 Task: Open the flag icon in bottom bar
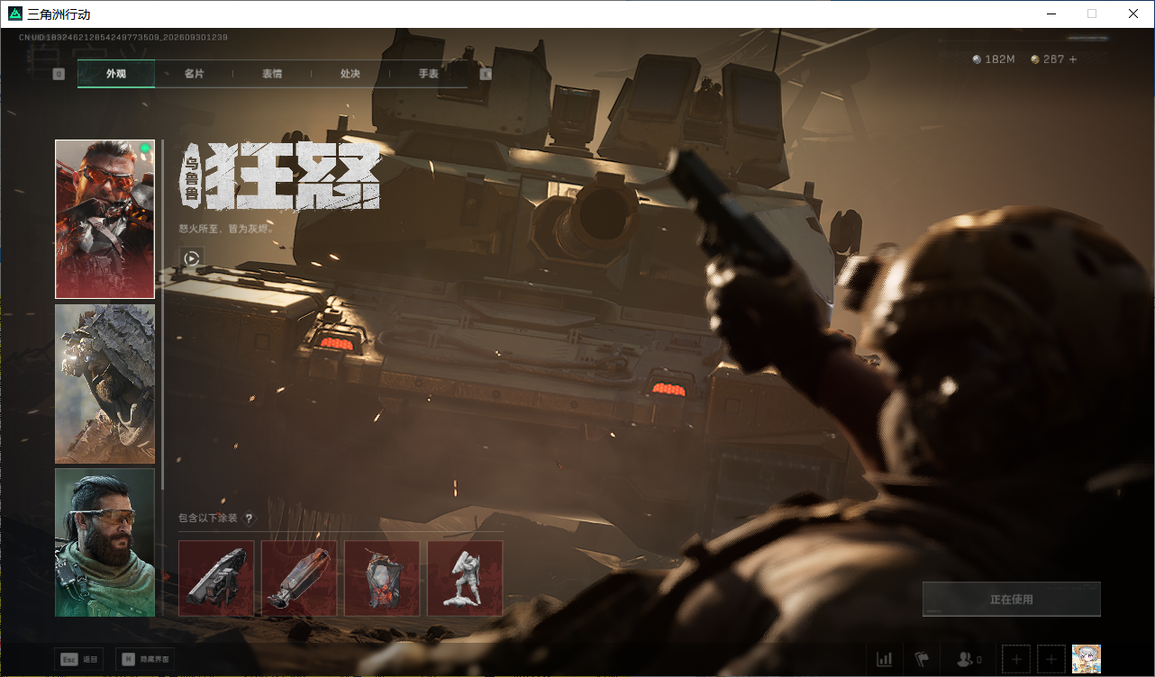pyautogui.click(x=922, y=660)
